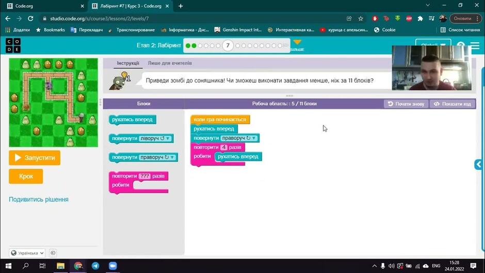
Task: Click the presenter webcam video
Action: point(432,68)
